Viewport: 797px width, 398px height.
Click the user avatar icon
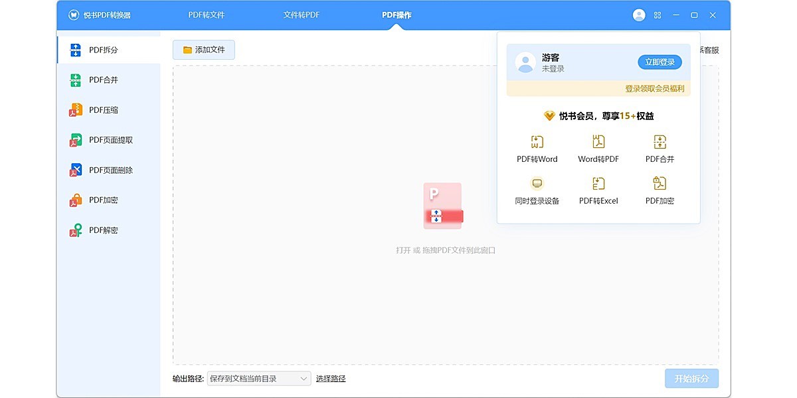638,15
